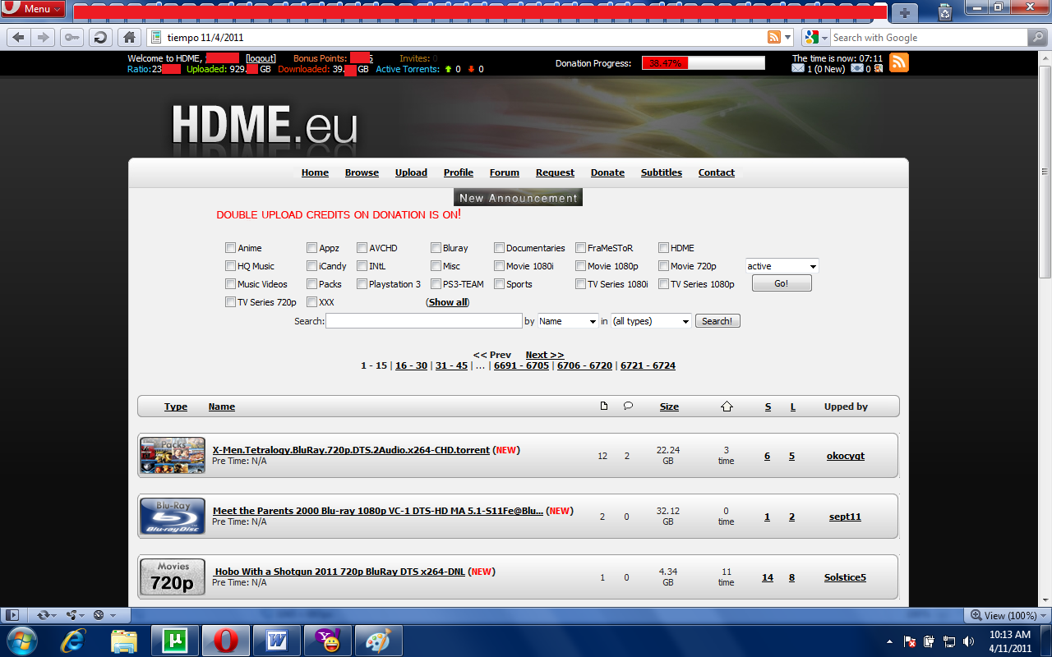Check the Bluray category checkbox
Viewport: 1052px width, 657px height.
tap(436, 247)
